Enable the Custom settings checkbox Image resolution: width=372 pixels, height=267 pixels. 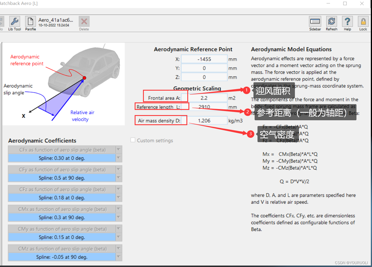coord(133,140)
